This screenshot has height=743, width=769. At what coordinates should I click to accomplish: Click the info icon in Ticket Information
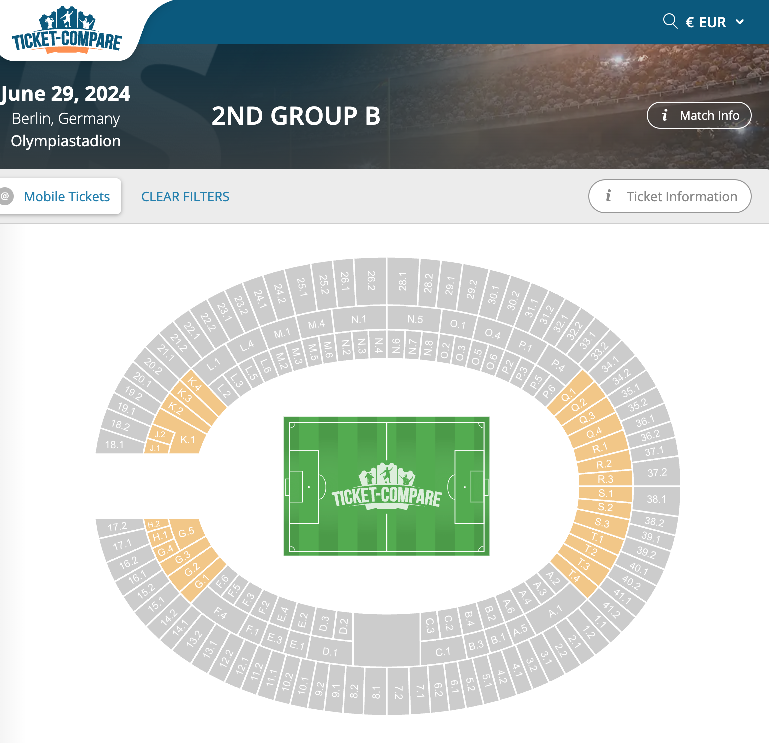(608, 196)
